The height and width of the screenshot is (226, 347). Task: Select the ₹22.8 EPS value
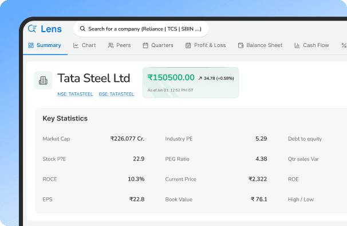(137, 199)
